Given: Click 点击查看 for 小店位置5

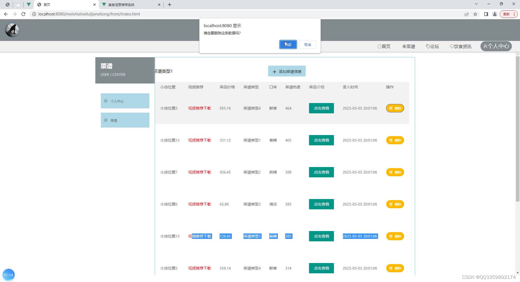Looking at the screenshot, I should click(321, 268).
